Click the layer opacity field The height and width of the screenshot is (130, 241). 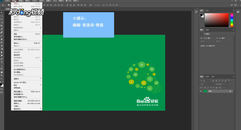pyautogui.click(x=225, y=84)
